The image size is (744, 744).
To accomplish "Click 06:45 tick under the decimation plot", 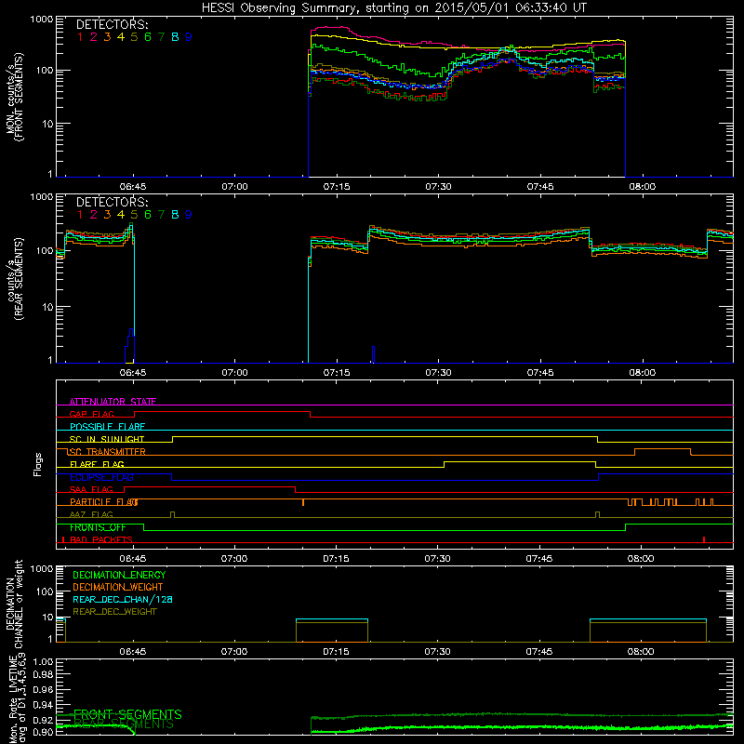I will coord(133,652).
